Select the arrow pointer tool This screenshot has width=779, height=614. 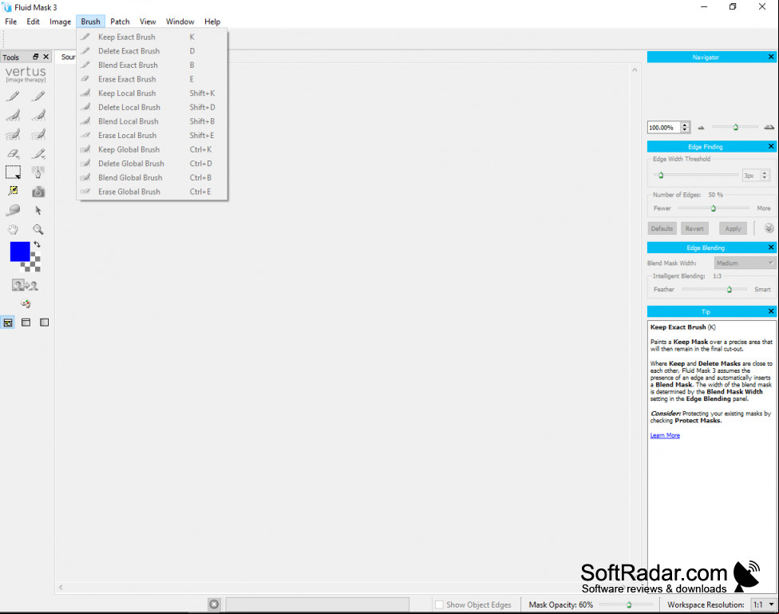(38, 210)
